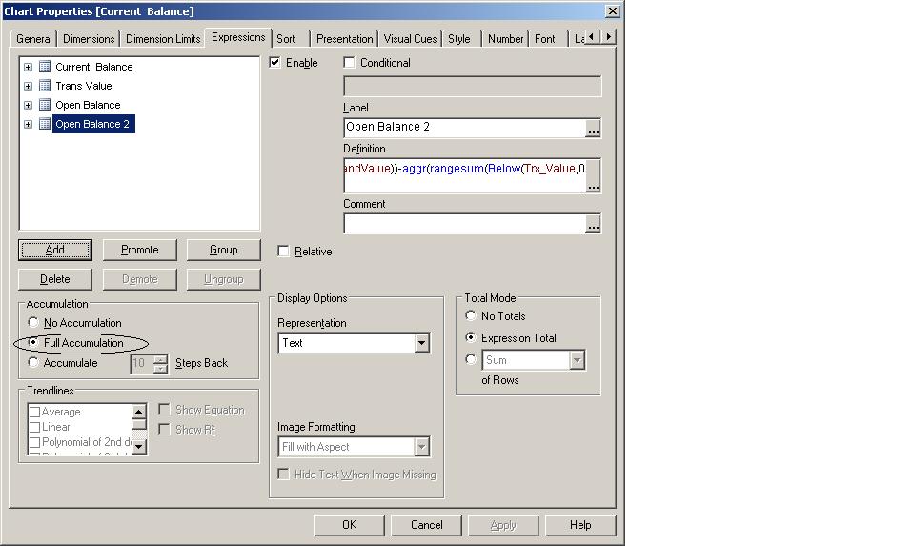Image resolution: width=915 pixels, height=546 pixels.
Task: Select the Full Accumulation radio button
Action: [33, 342]
